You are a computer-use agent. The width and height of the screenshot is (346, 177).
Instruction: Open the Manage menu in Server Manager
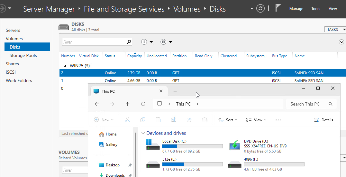[296, 9]
